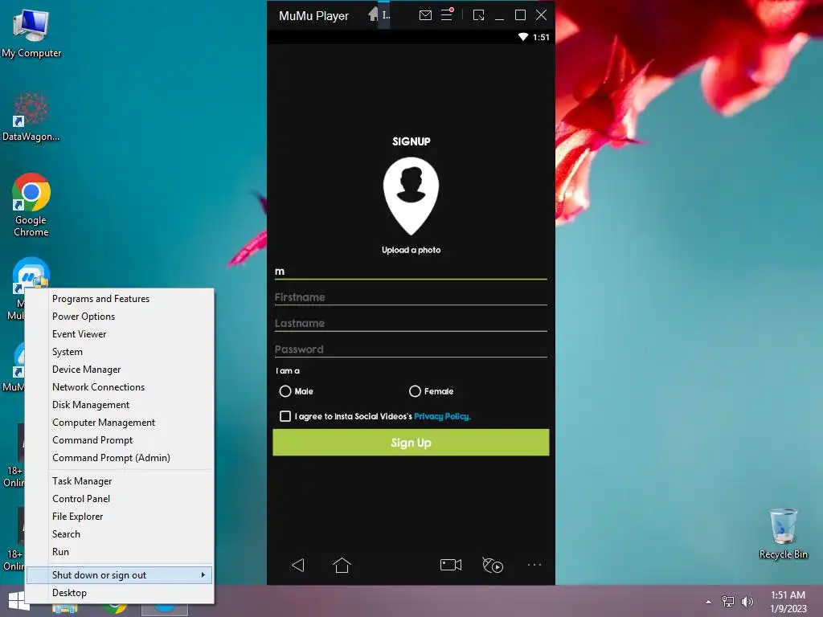Click the green Sign Up button
Screen dimensions: 823x617
click(411, 443)
